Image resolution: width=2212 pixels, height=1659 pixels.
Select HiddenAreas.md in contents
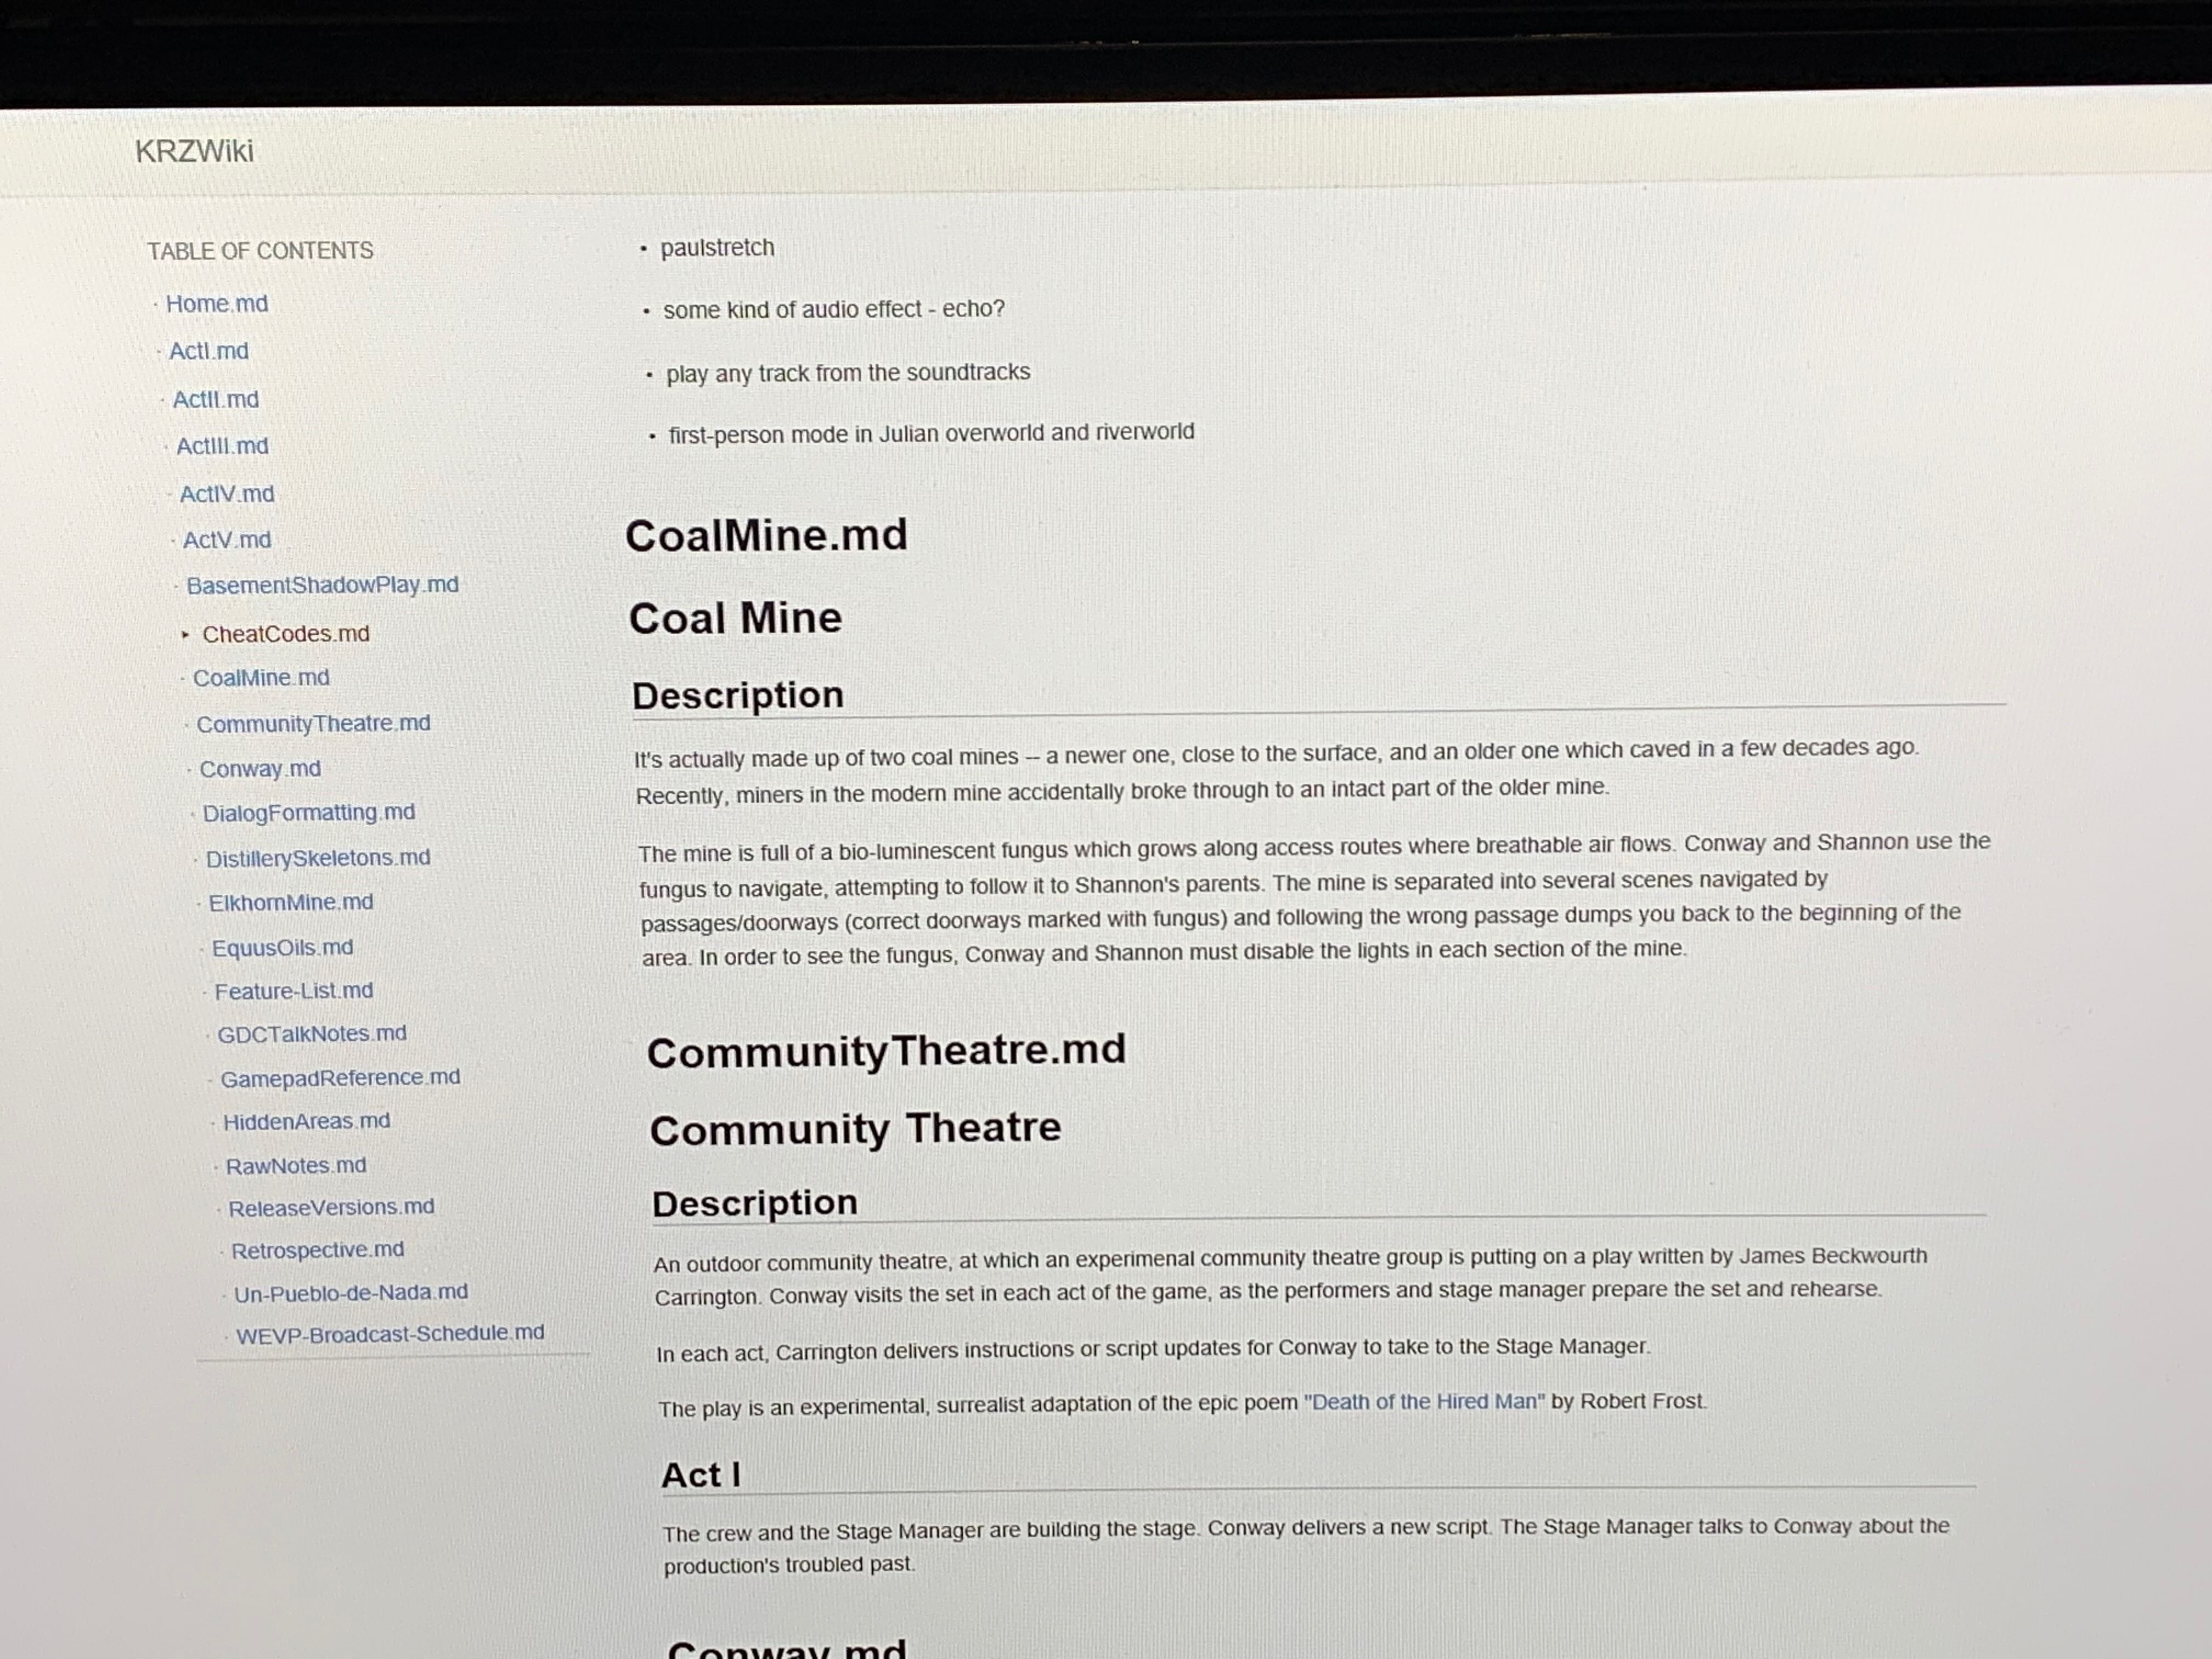pyautogui.click(x=306, y=1122)
